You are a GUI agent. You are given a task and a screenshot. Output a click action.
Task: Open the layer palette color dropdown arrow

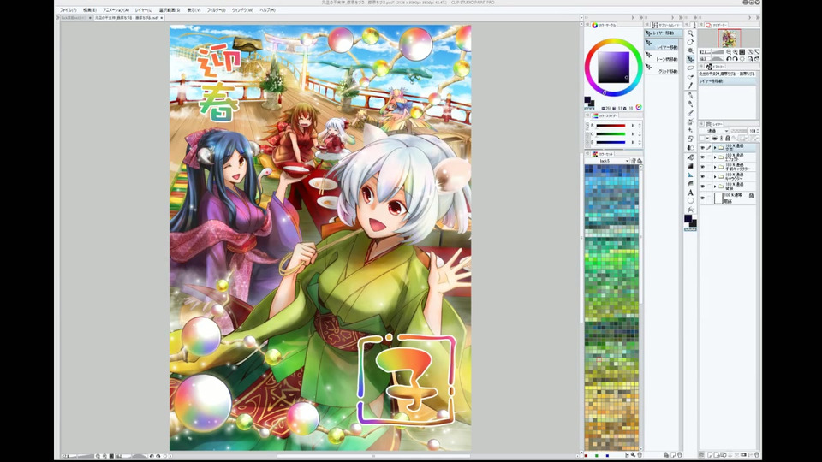click(x=708, y=139)
